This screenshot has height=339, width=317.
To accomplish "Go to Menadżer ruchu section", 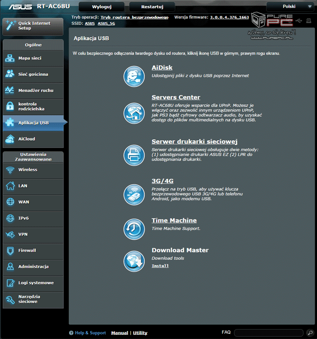I will click(x=33, y=91).
